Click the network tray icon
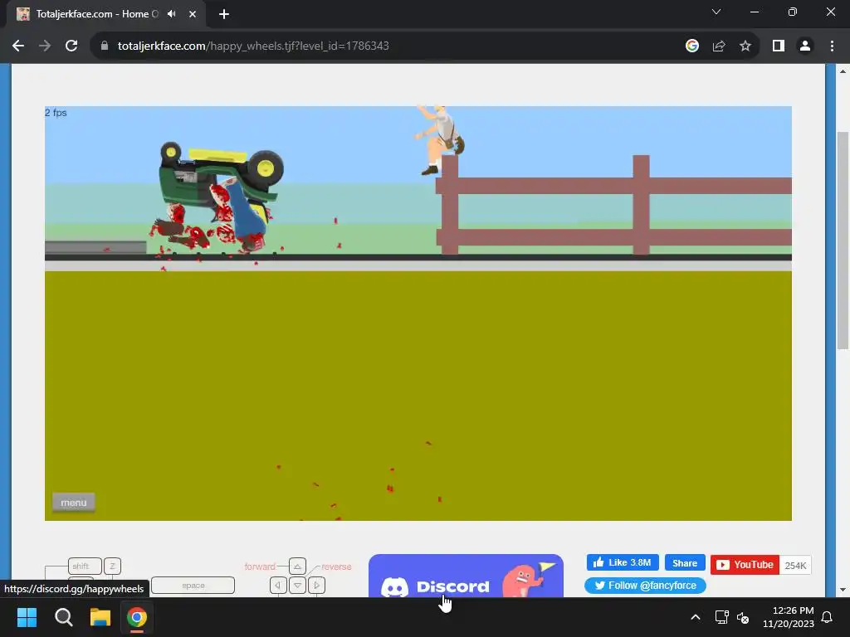Screen dimensions: 850x637 tap(721, 617)
